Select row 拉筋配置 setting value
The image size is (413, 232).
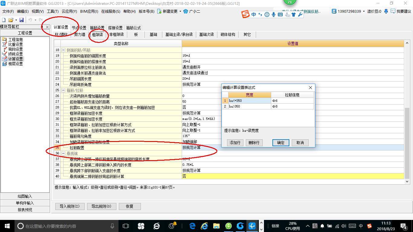tap(293, 148)
